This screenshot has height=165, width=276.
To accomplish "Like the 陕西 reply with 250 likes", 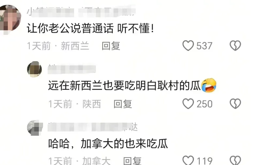I will (188, 103).
